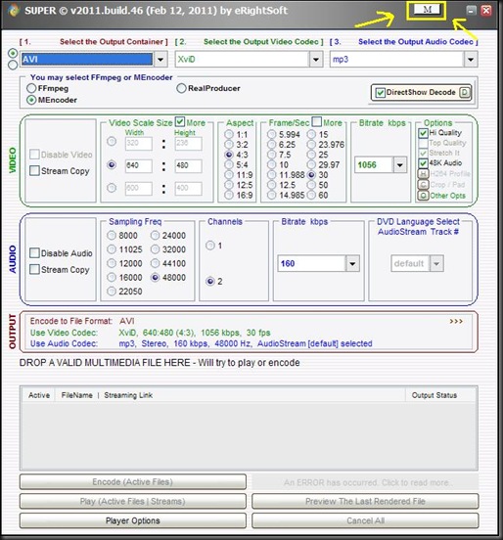Toggle the Video Scale Size More checkbox

tap(179, 121)
